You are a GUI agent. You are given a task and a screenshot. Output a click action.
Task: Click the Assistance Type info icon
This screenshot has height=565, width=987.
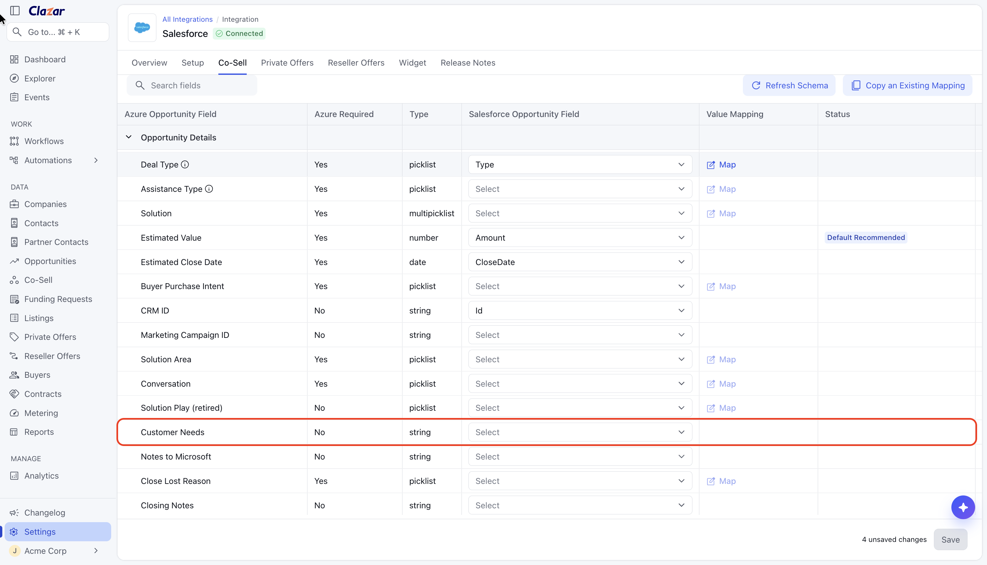tap(209, 189)
